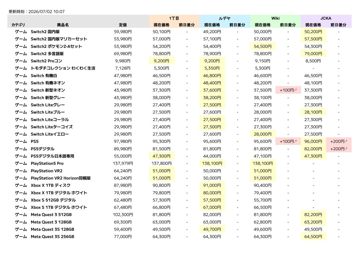Click the JCKA price 8,500円

point(313,61)
